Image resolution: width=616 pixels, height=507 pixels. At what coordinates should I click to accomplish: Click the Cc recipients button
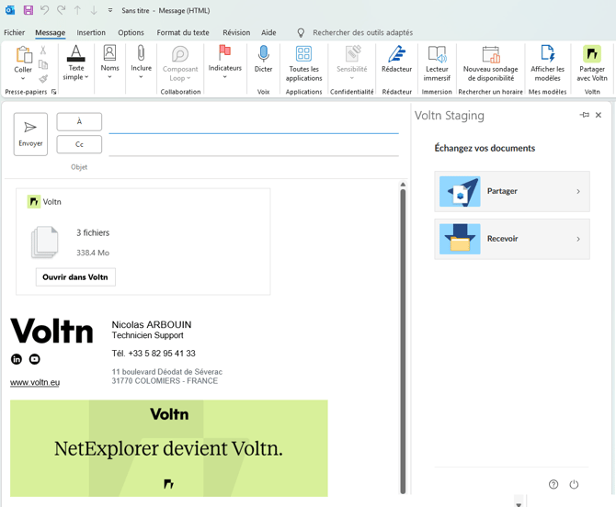pos(79,144)
